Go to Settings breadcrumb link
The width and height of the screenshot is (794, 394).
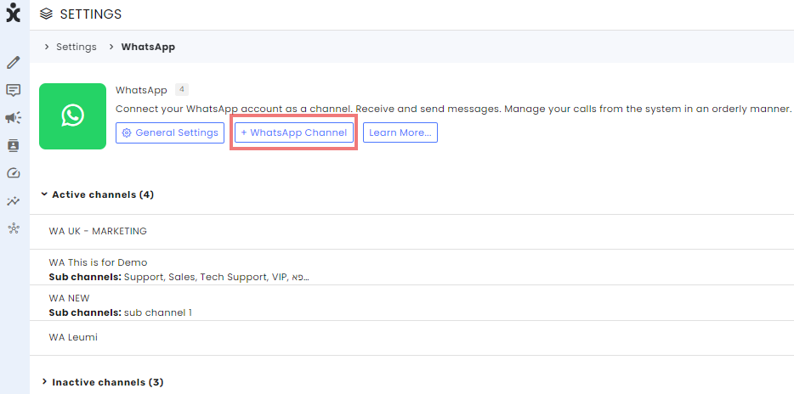(x=76, y=47)
